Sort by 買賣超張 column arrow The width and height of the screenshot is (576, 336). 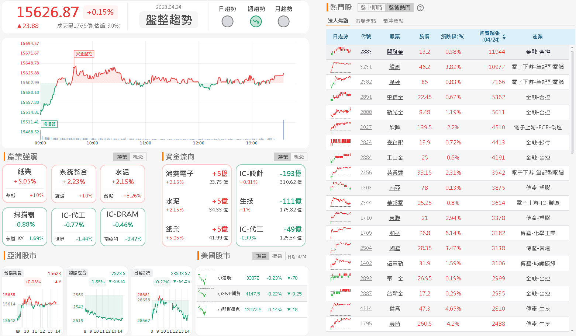[504, 37]
